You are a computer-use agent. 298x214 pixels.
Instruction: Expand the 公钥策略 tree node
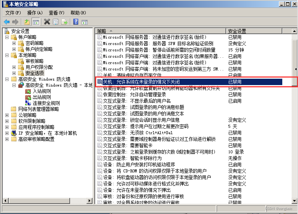(7, 115)
